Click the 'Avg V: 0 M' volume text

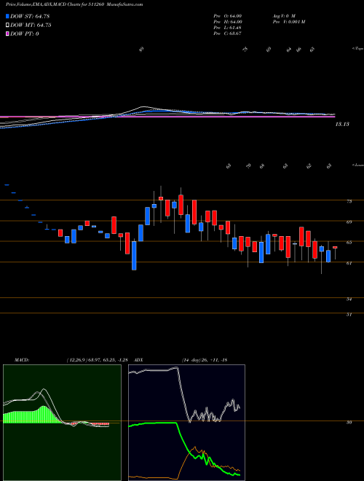tap(283, 15)
